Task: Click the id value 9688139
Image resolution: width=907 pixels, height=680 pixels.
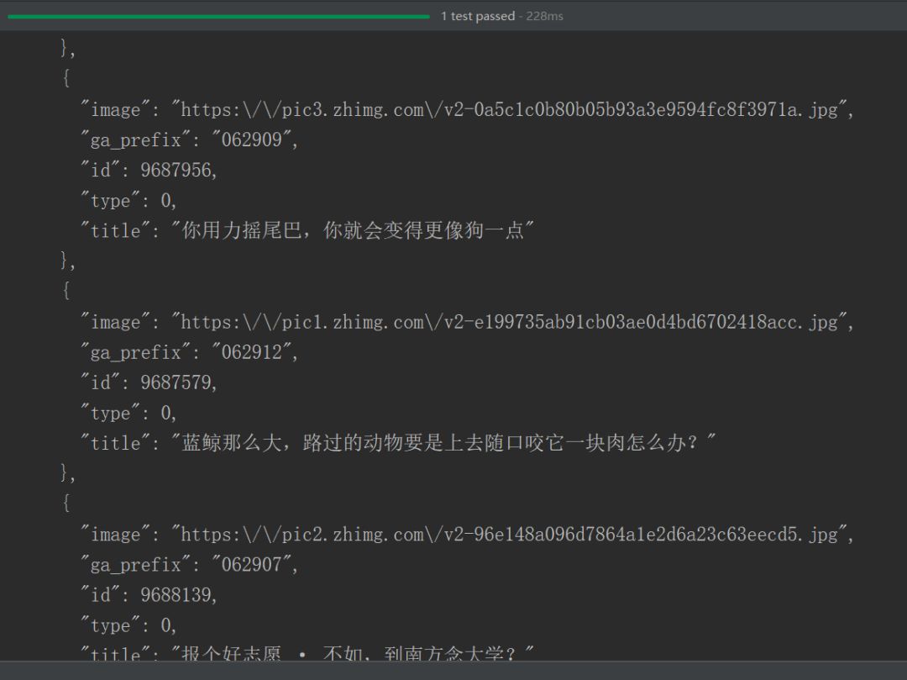Action: coord(178,595)
